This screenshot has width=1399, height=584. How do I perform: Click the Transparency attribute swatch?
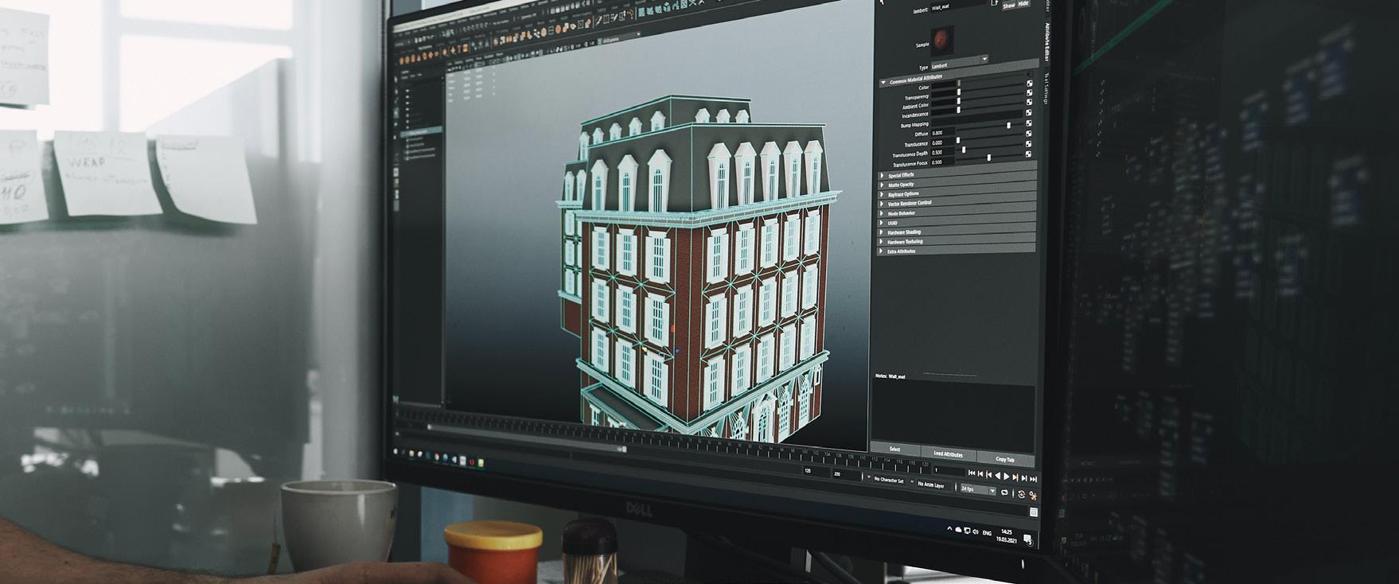tap(943, 93)
